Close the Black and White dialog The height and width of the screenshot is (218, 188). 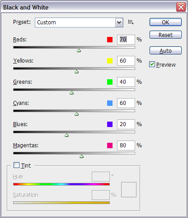pyautogui.click(x=181, y=7)
